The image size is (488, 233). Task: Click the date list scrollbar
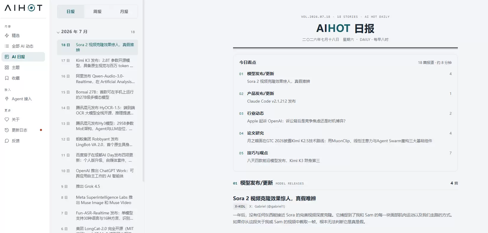click(x=143, y=90)
